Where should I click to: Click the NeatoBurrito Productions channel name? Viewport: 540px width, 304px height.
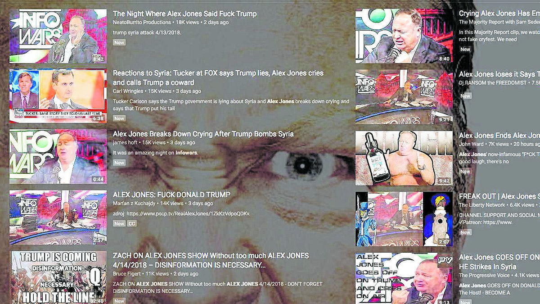pos(142,23)
